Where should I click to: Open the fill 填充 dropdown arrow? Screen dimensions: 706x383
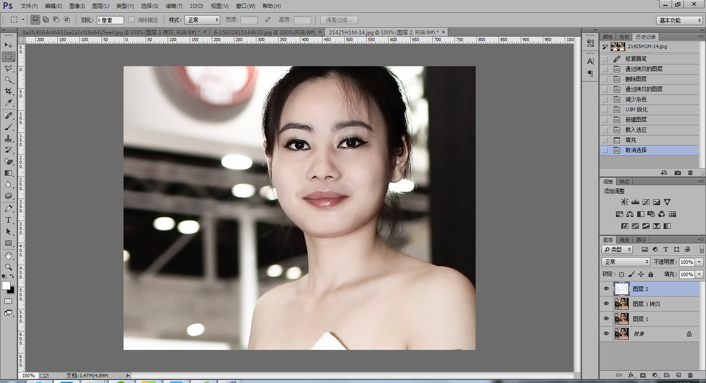(699, 274)
